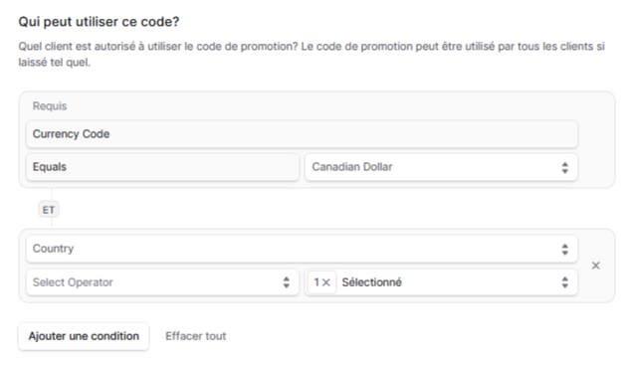Open the Country attribute dropdown

click(302, 249)
